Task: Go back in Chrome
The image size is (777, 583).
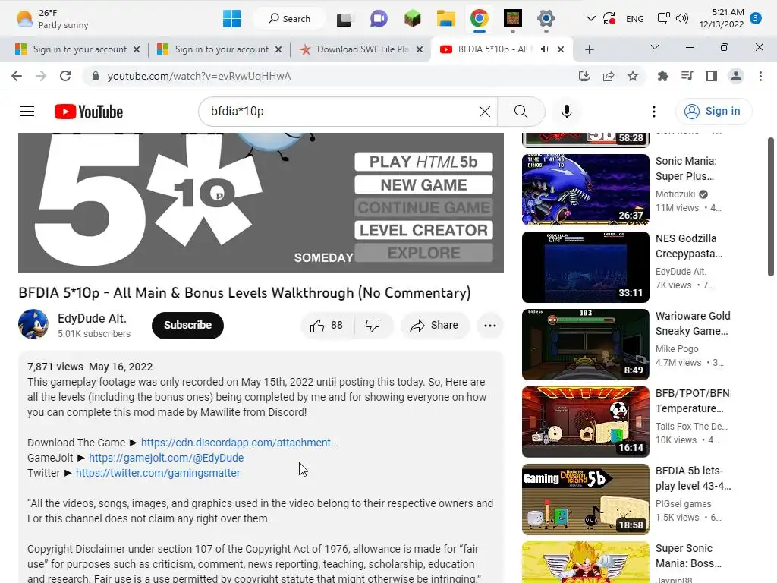Action: pos(17,76)
